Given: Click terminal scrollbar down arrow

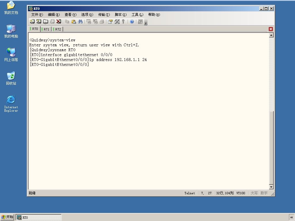Looking at the screenshot, I should click(271, 187).
